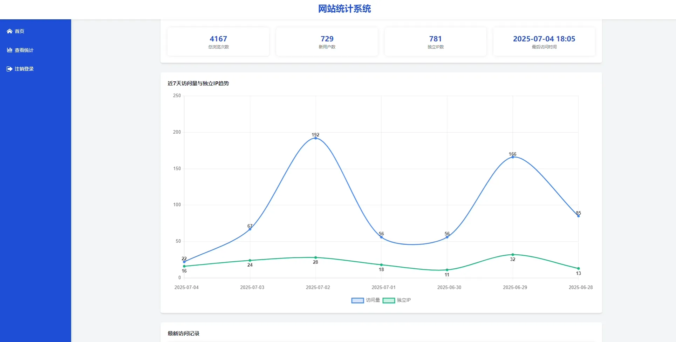This screenshot has height=342, width=676.
Task: Select the 781 unique IP stat card
Action: coord(435,41)
